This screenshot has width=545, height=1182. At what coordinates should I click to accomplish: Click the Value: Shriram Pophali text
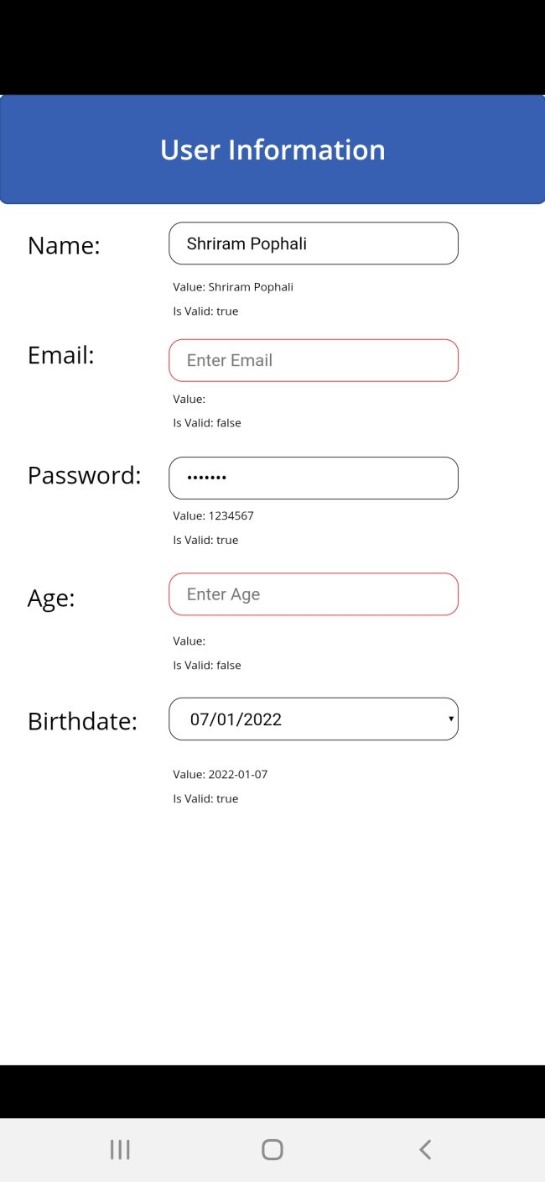[x=232, y=286]
